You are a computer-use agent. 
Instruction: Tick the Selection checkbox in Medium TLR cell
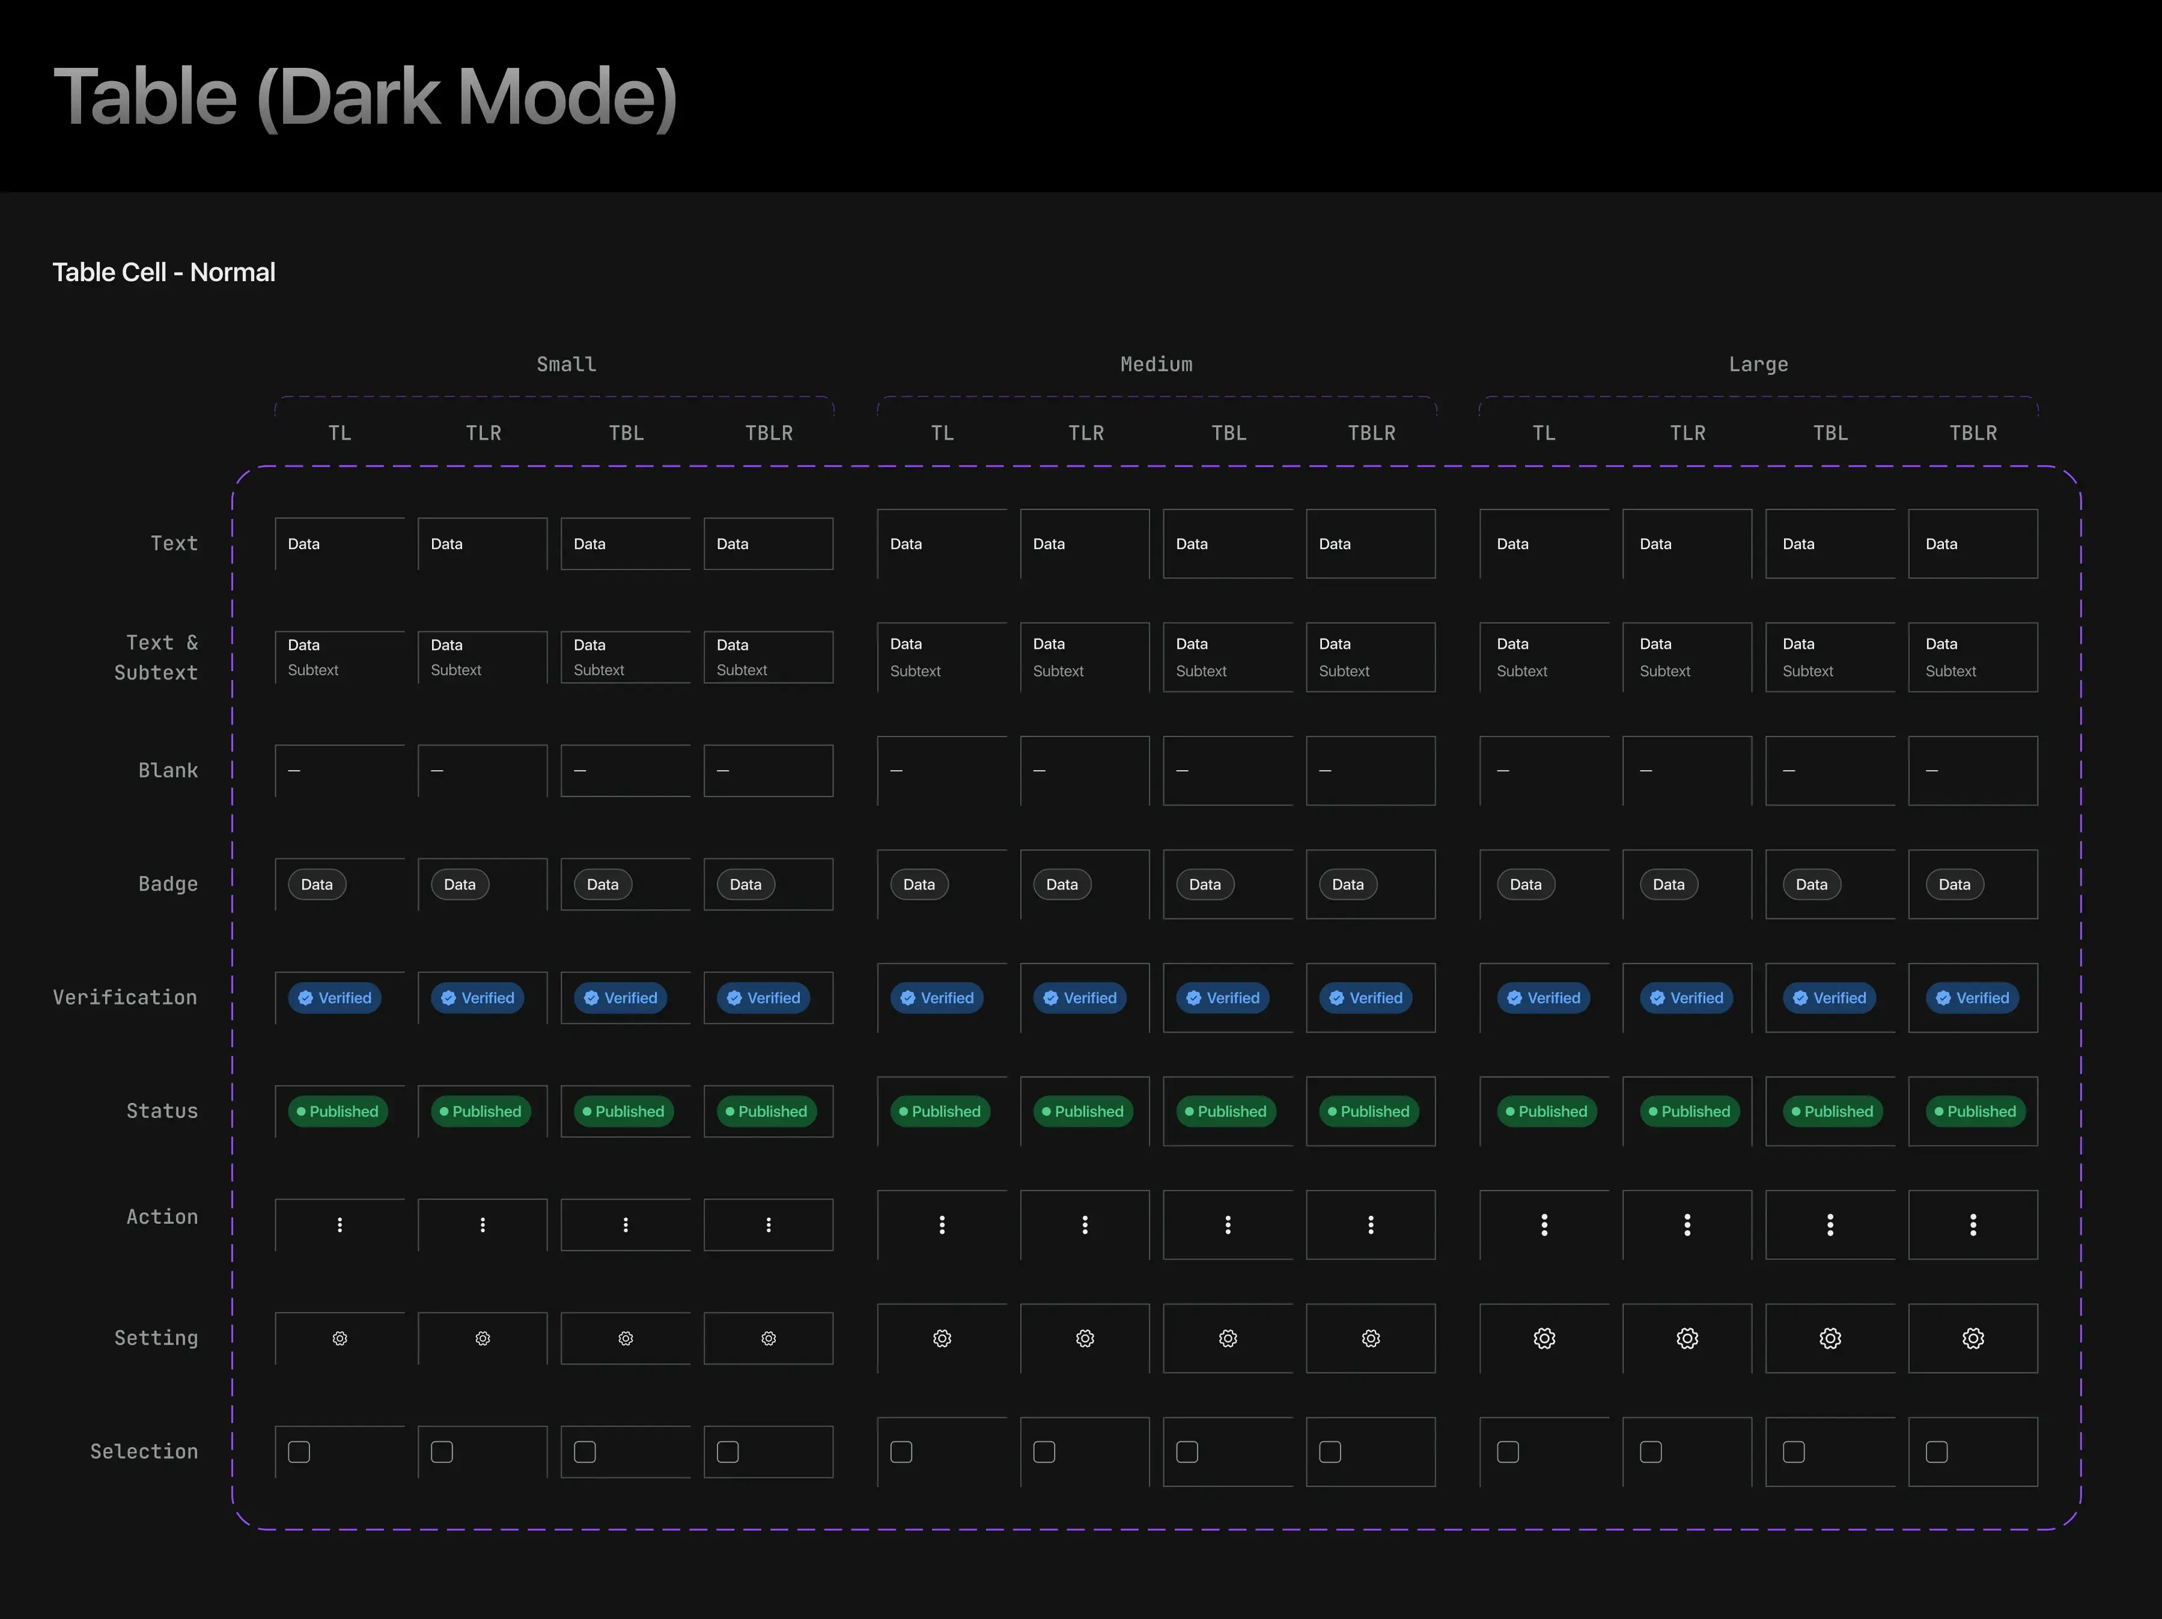click(1045, 1452)
